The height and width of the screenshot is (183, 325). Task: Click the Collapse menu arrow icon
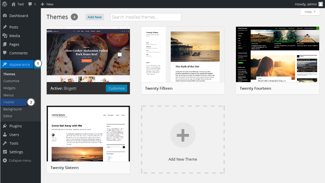(x=5, y=160)
